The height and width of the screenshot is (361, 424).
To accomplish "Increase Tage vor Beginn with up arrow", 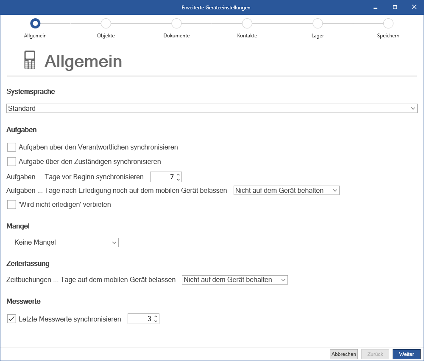I will [x=178, y=175].
